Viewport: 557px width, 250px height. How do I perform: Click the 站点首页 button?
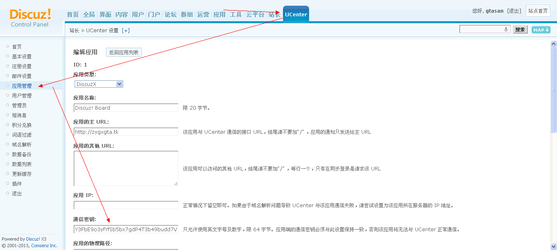click(x=538, y=11)
